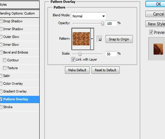This screenshot has height=139, width=165.
Task: Tick the Contour checkbox
Action: tap(4, 60)
